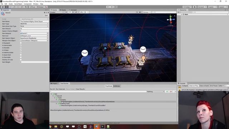This screenshot has width=229, height=129.
Task: Open the Gizmos dropdown
Action: [147, 12]
